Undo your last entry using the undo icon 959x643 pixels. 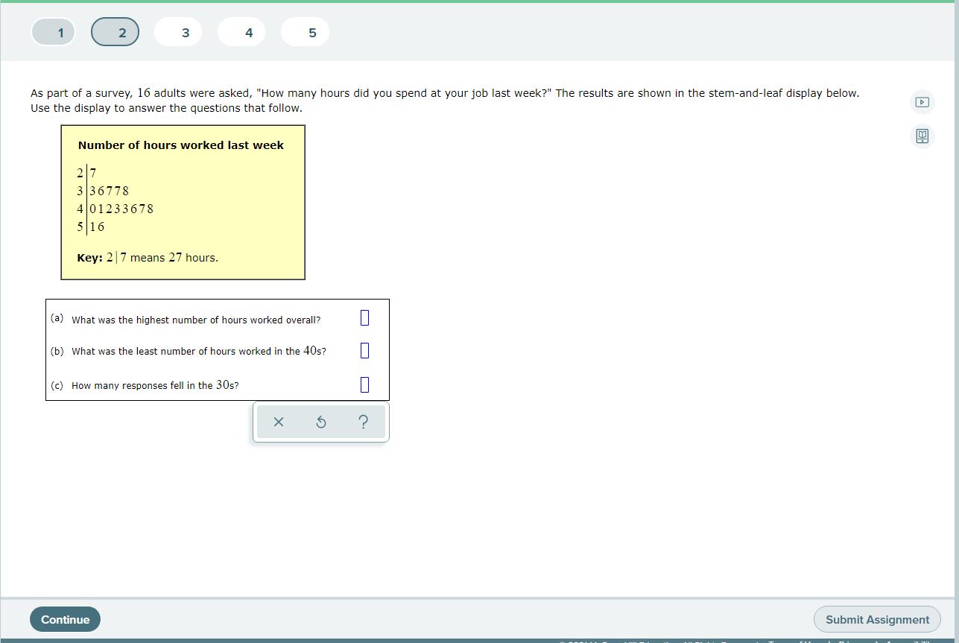click(x=320, y=422)
